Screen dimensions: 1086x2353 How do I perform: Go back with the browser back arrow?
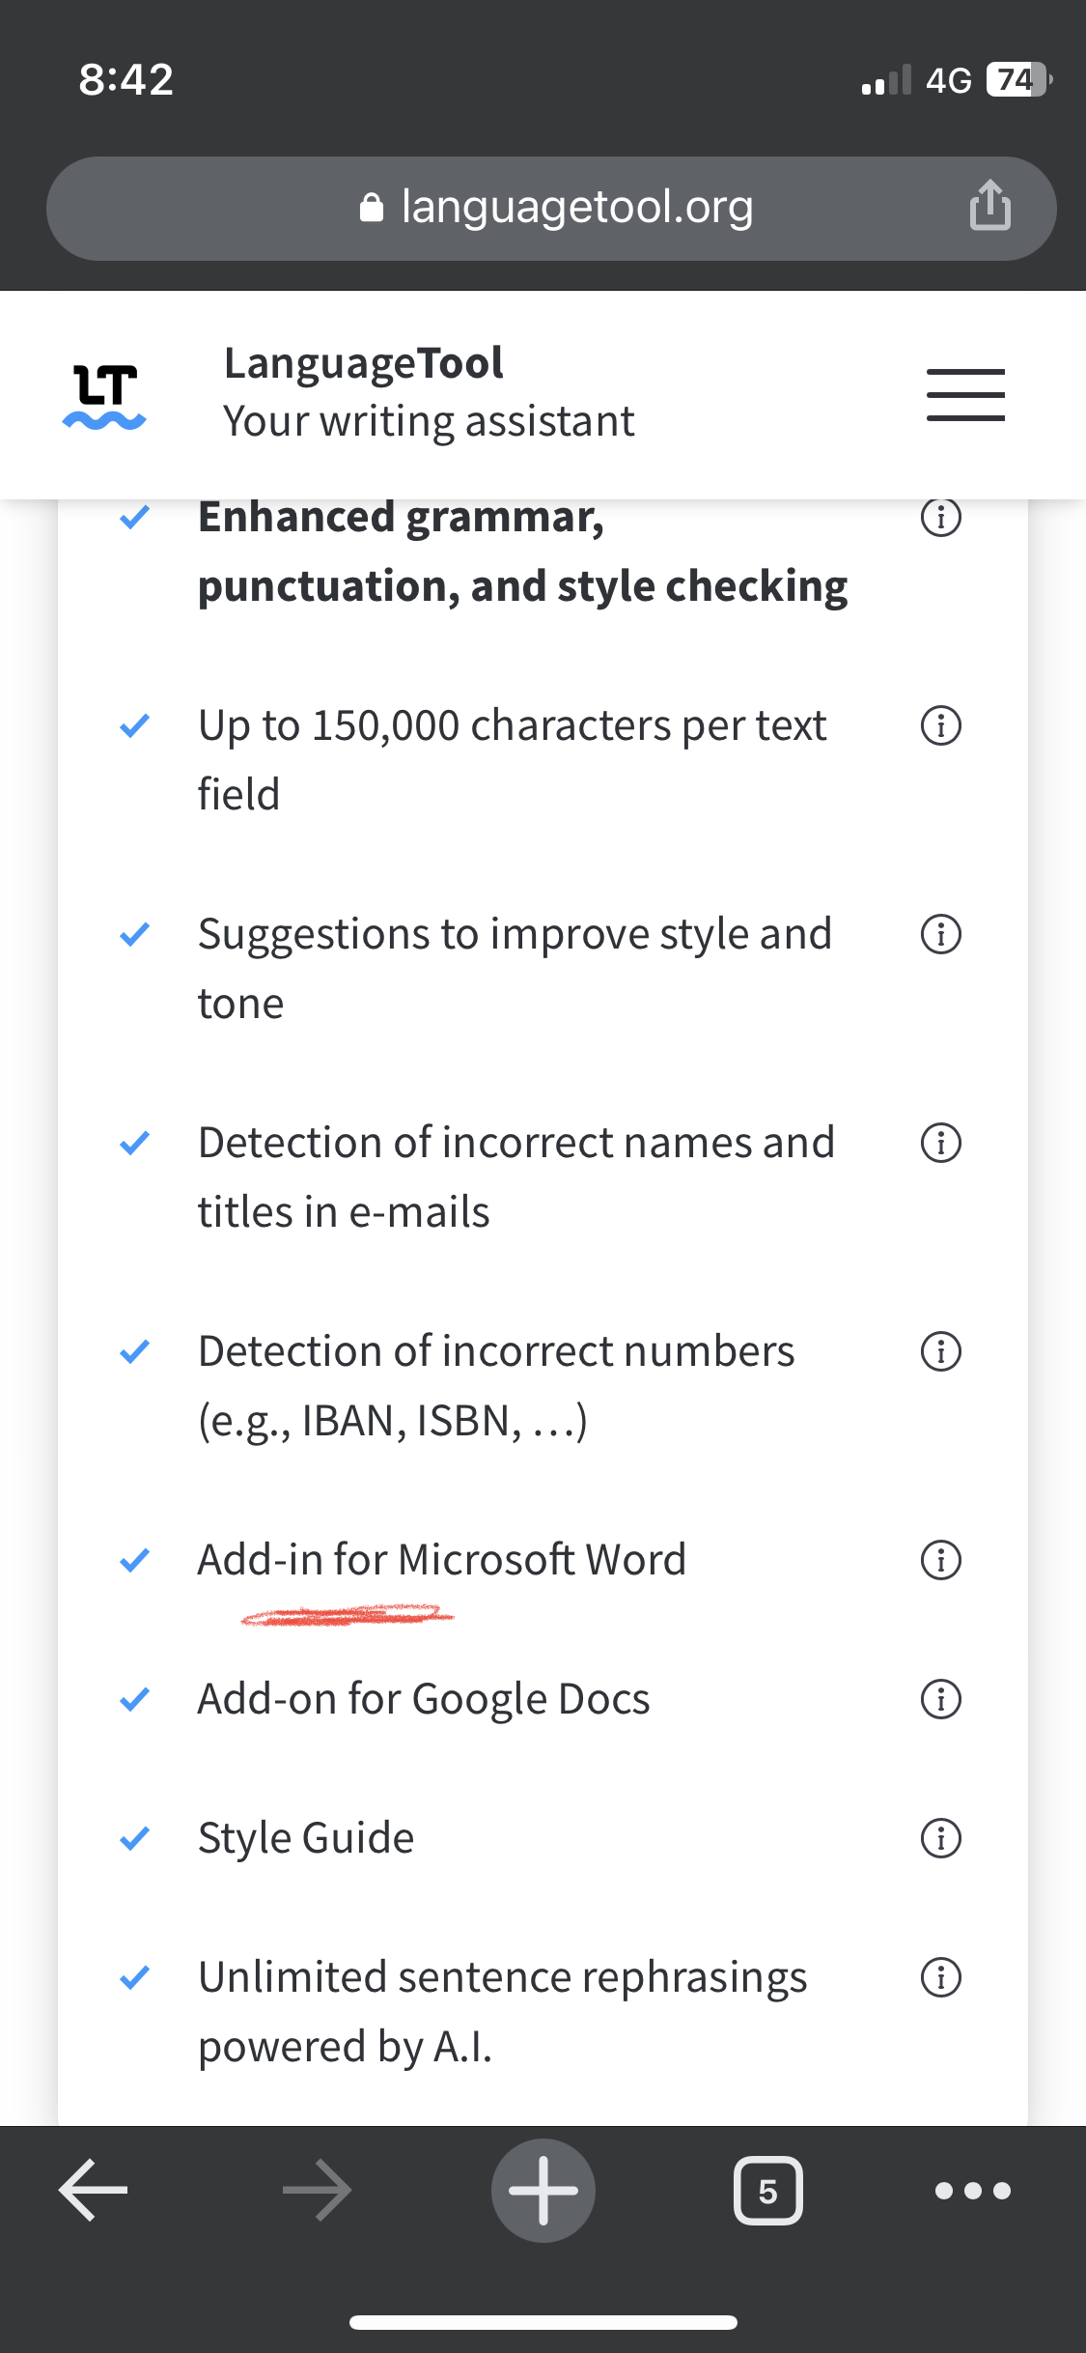[x=94, y=2190]
